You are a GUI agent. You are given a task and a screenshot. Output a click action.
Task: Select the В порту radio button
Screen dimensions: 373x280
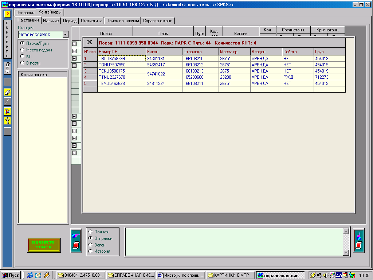pos(23,63)
